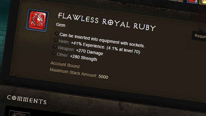Click the yellow material icon at top right
The width and height of the screenshot is (206, 116).
(x=202, y=2)
